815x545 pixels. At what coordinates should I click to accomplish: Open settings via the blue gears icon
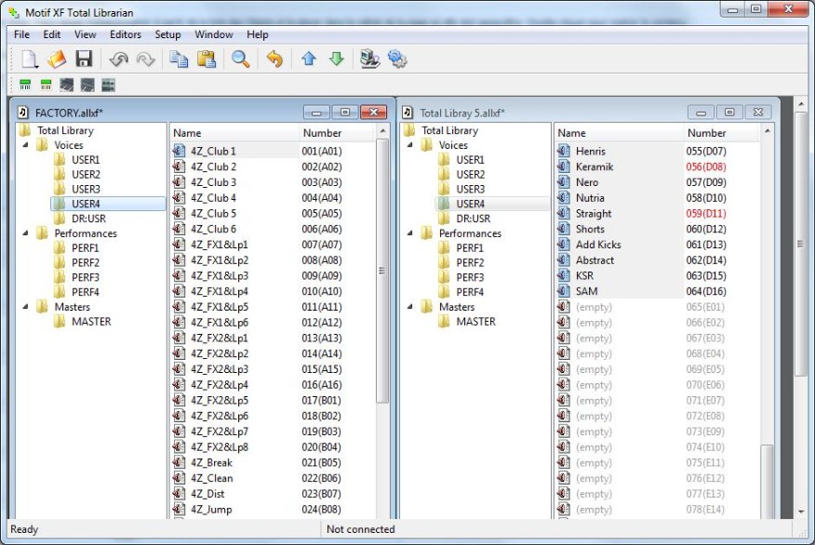(397, 60)
